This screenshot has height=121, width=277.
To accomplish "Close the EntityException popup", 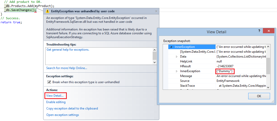I will [156, 11].
